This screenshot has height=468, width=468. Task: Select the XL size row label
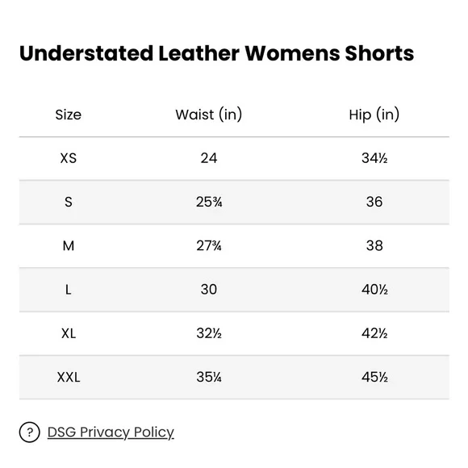click(x=69, y=333)
